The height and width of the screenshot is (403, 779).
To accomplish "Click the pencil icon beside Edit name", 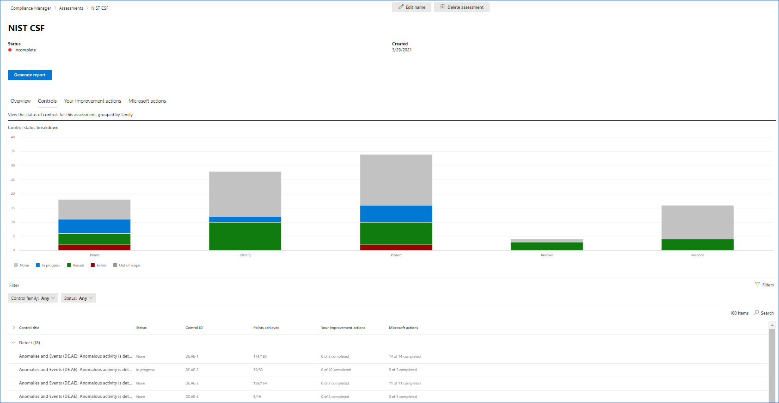I will pyautogui.click(x=401, y=7).
